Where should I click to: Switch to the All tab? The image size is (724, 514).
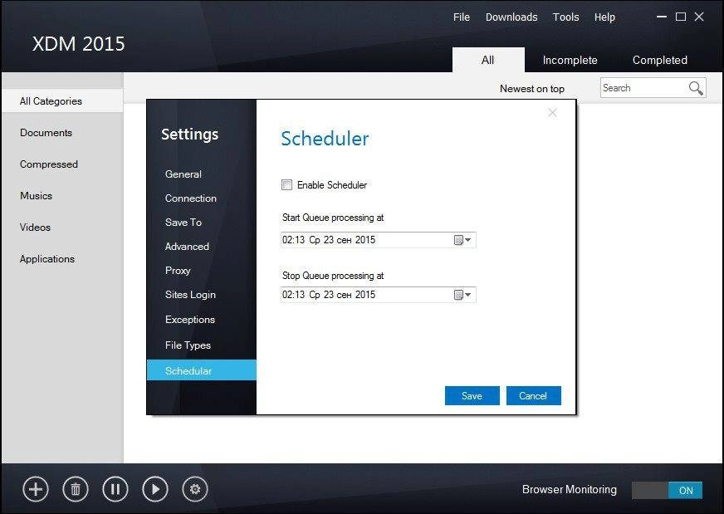[x=488, y=60]
